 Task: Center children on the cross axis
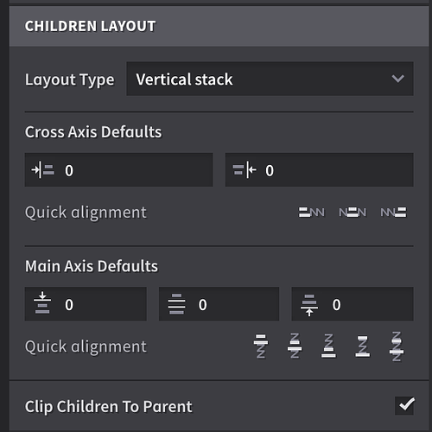353,213
